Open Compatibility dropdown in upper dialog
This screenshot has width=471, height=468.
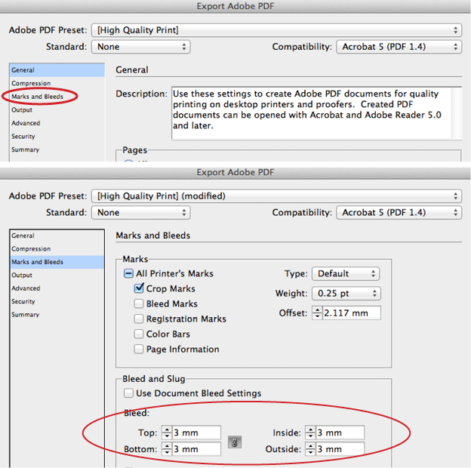399,47
